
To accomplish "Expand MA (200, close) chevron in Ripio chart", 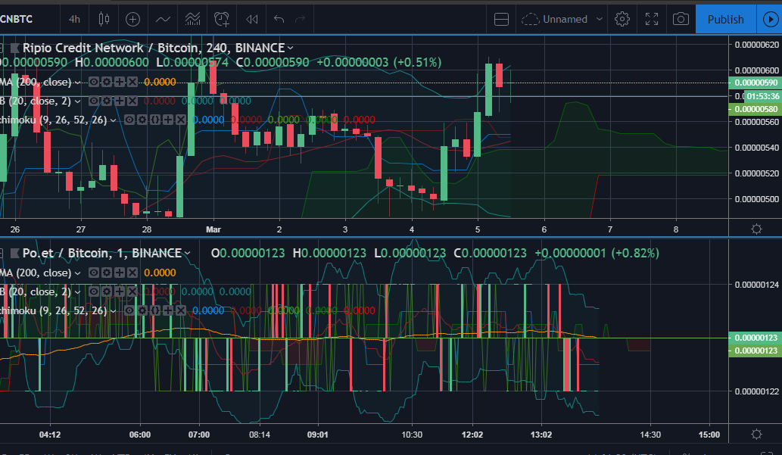I will click(77, 83).
